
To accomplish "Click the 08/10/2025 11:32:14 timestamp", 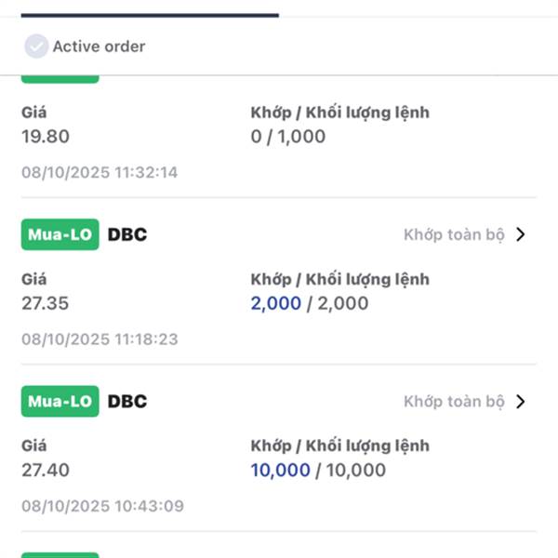I will tap(100, 172).
